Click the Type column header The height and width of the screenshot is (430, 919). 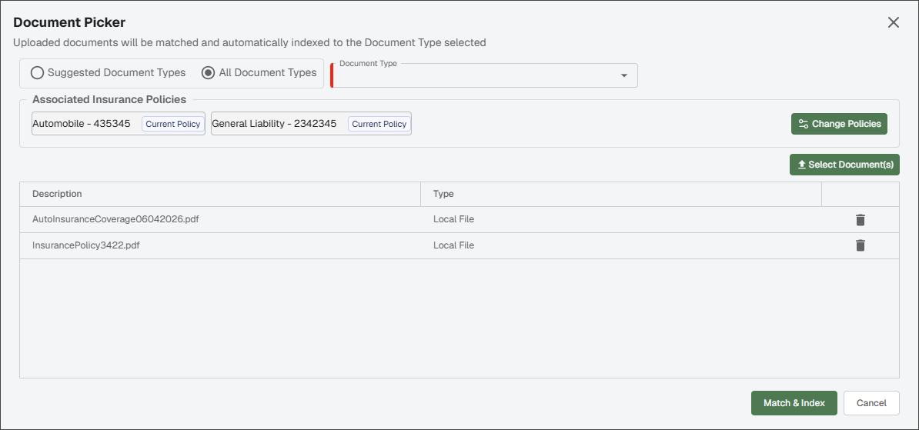coord(621,194)
